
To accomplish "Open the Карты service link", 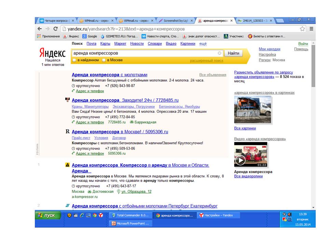I will (105, 43).
